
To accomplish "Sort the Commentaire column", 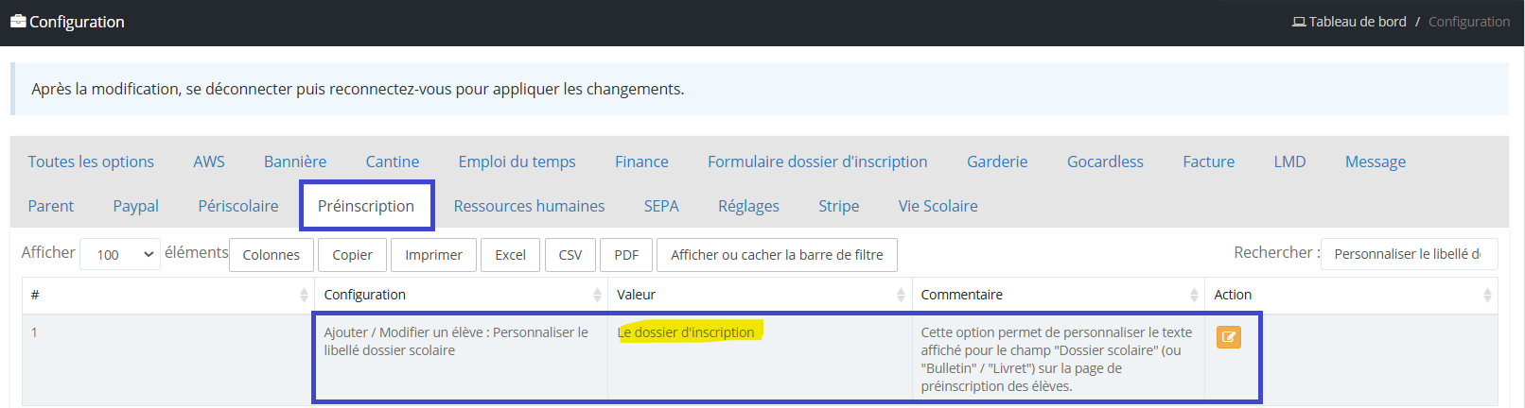I will click(x=1194, y=295).
